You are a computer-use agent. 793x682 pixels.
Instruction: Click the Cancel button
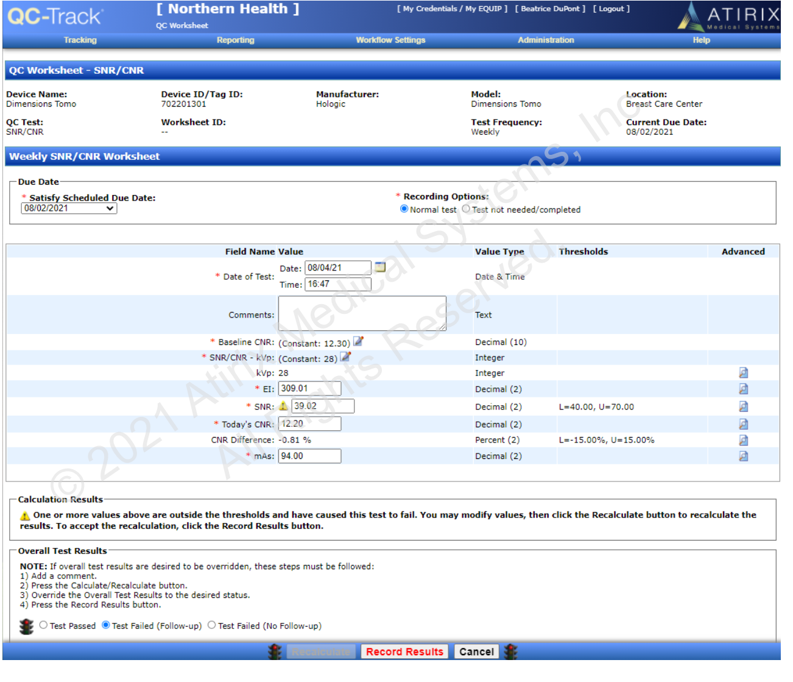[x=476, y=652]
